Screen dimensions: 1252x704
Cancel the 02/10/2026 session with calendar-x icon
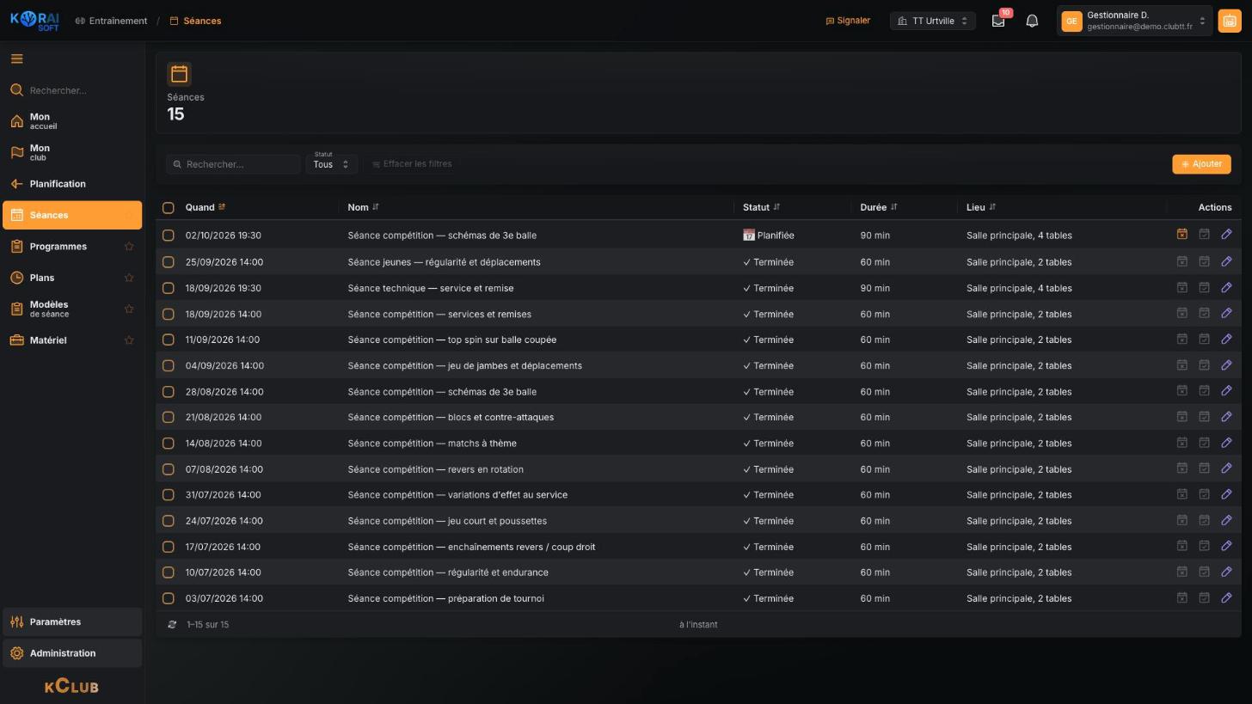click(1181, 234)
